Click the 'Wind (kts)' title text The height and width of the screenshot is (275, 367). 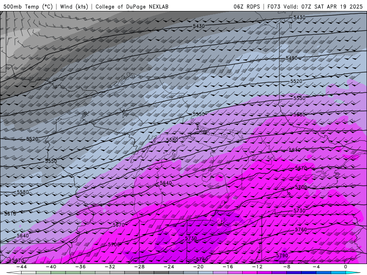tap(74, 6)
